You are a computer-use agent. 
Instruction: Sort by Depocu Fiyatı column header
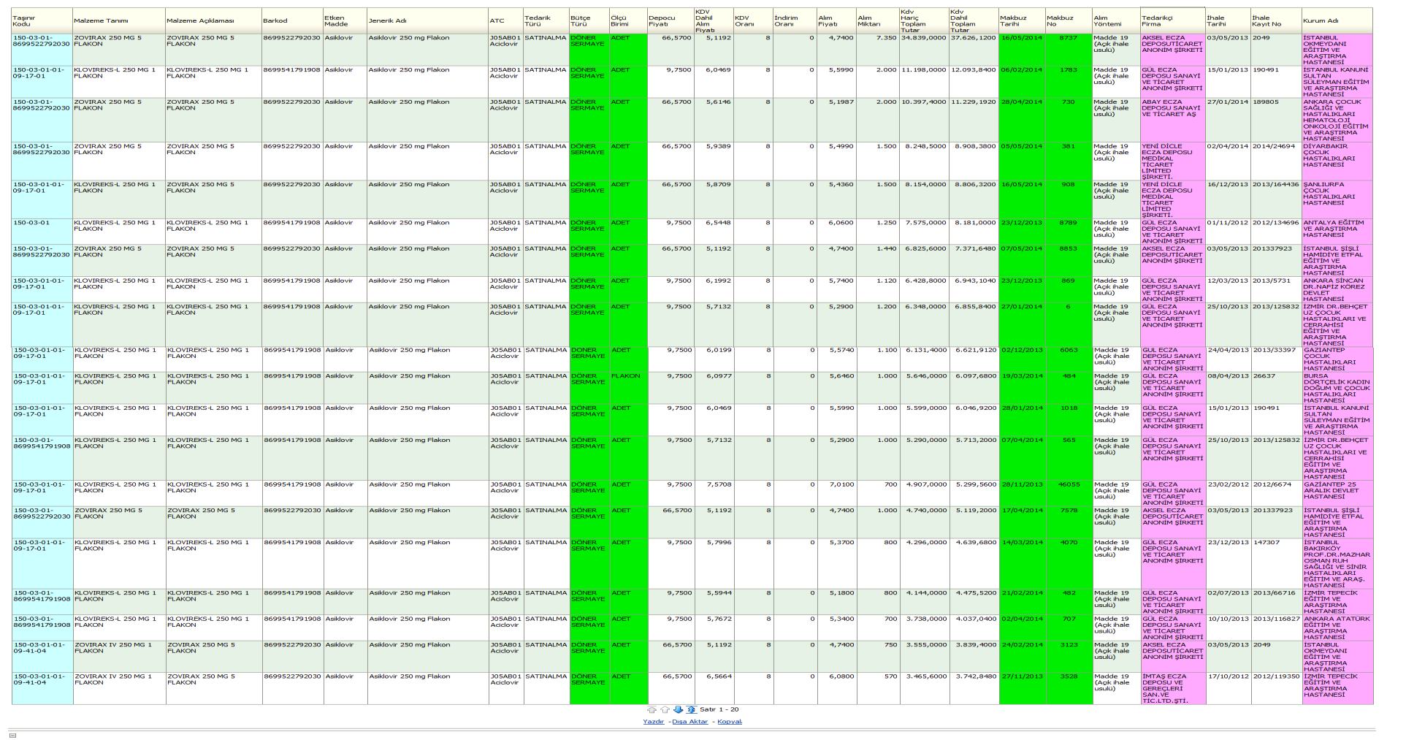click(x=670, y=20)
